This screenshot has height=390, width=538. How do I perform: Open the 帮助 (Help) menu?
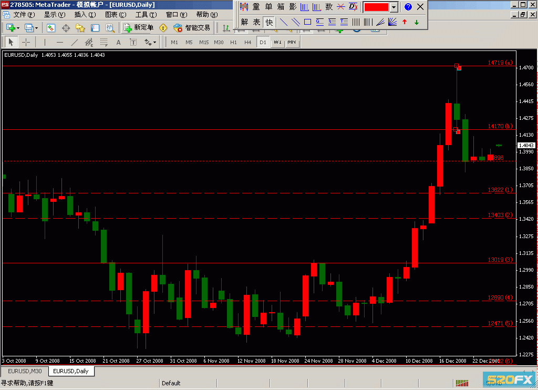pyautogui.click(x=207, y=15)
